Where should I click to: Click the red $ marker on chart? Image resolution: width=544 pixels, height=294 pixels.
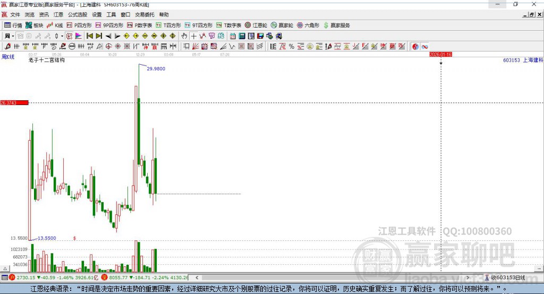74,238
